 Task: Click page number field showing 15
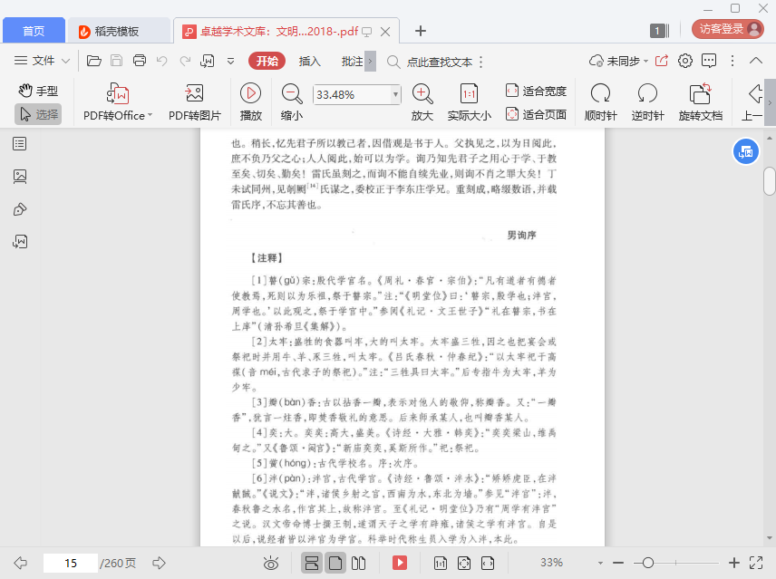click(x=71, y=563)
